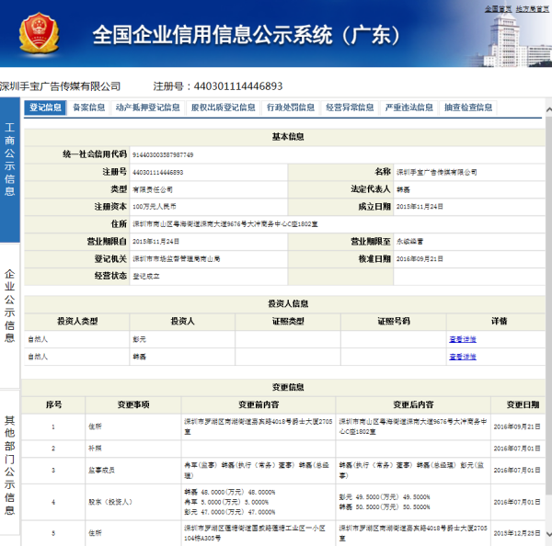This screenshot has width=552, height=546.
Task: Click the 营业期限至 value 永续经营
Action: (409, 242)
